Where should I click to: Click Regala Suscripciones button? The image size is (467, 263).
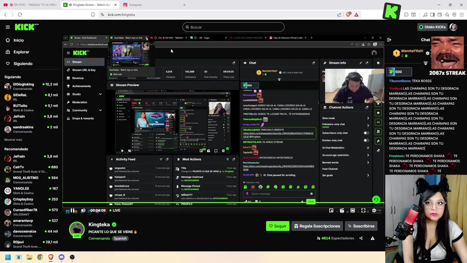point(317,226)
